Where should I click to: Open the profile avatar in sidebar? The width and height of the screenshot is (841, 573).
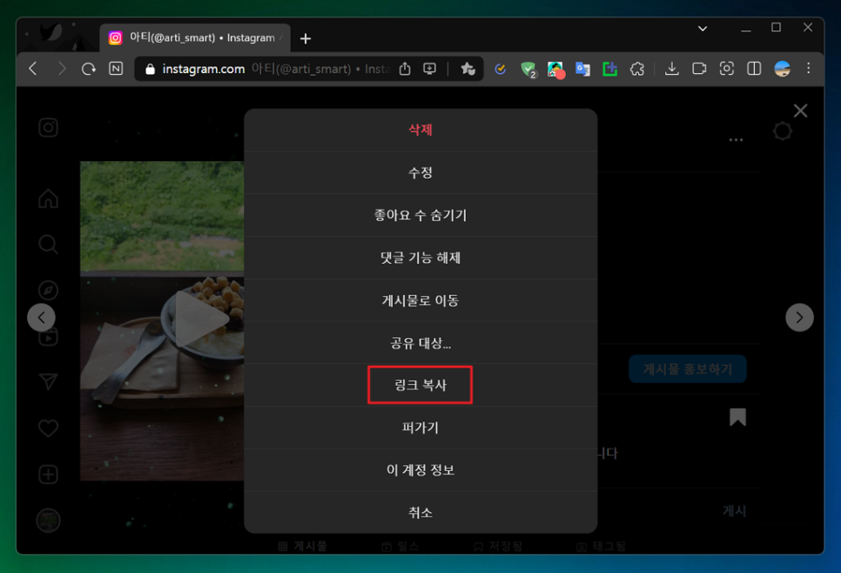coord(48,521)
